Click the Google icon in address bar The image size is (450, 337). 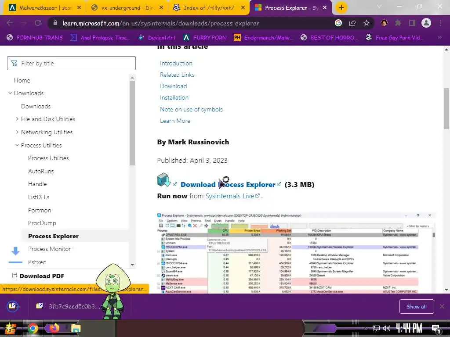tap(338, 23)
